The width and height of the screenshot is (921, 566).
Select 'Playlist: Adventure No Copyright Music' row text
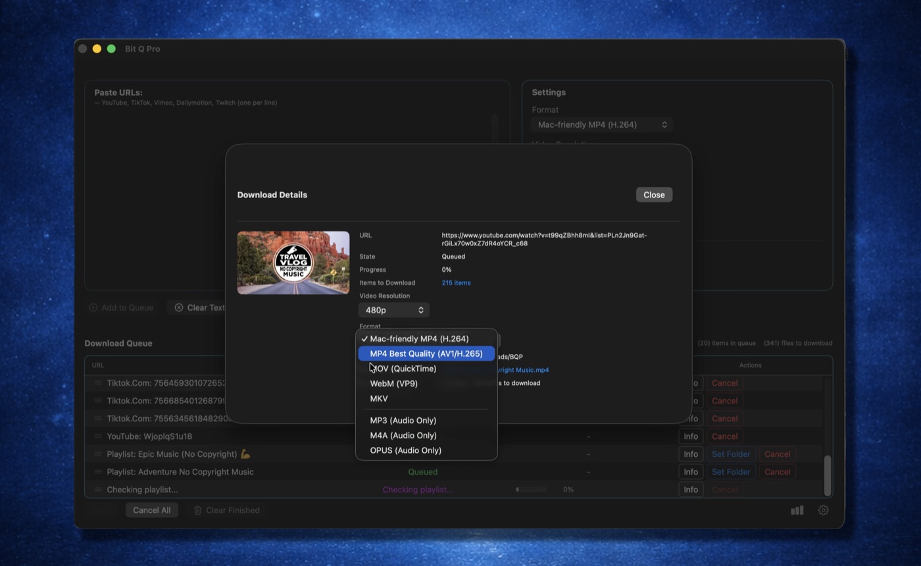180,472
